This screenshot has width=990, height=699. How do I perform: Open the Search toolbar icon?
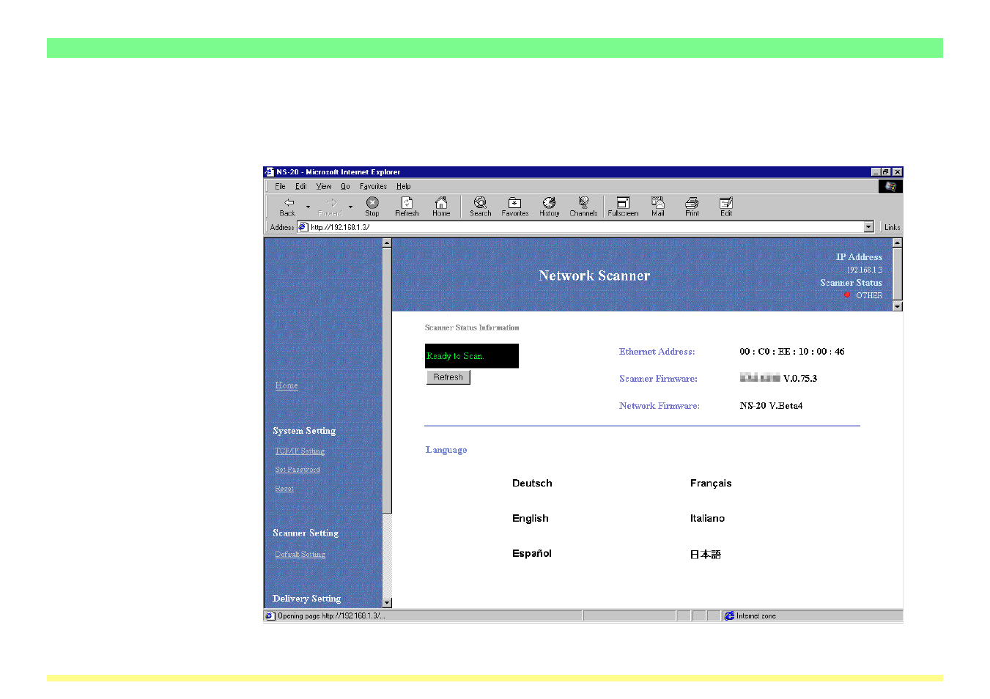point(480,207)
